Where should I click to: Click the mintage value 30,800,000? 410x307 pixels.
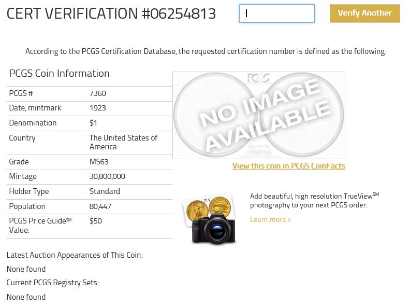[107, 176]
